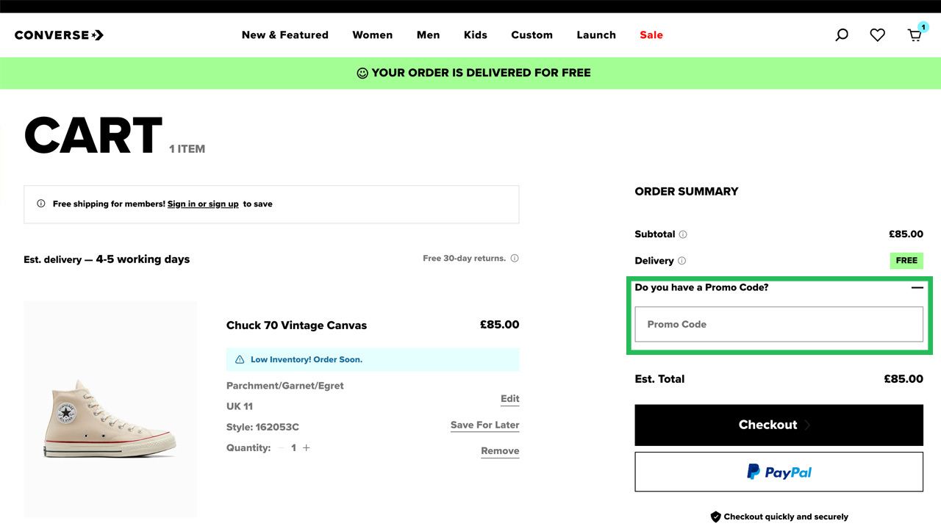Click Save For Later link
Image resolution: width=941 pixels, height=529 pixels.
(485, 425)
